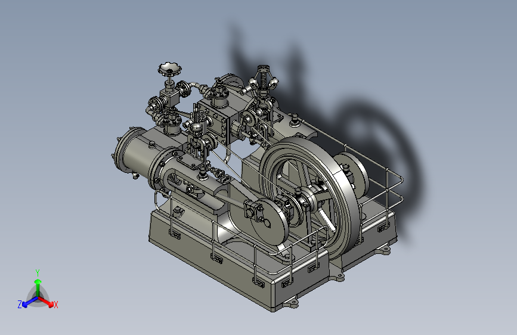The height and width of the screenshot is (335, 517).
Task: Select the flyball governor assembly
Action: (x=262, y=80)
